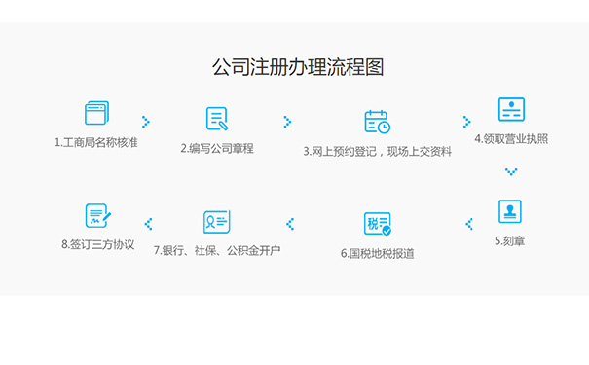Click the text 2.编写公司章程
This screenshot has height=365, width=589.
click(x=217, y=148)
